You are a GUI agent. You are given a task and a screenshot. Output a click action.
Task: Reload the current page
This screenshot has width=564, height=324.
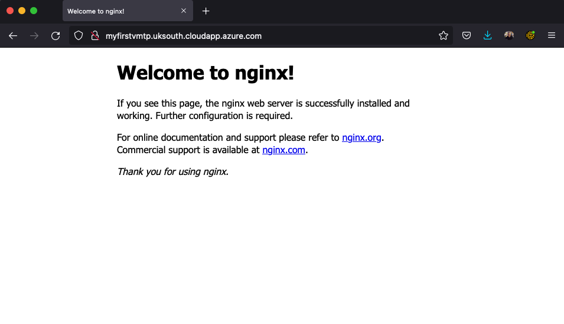(56, 35)
